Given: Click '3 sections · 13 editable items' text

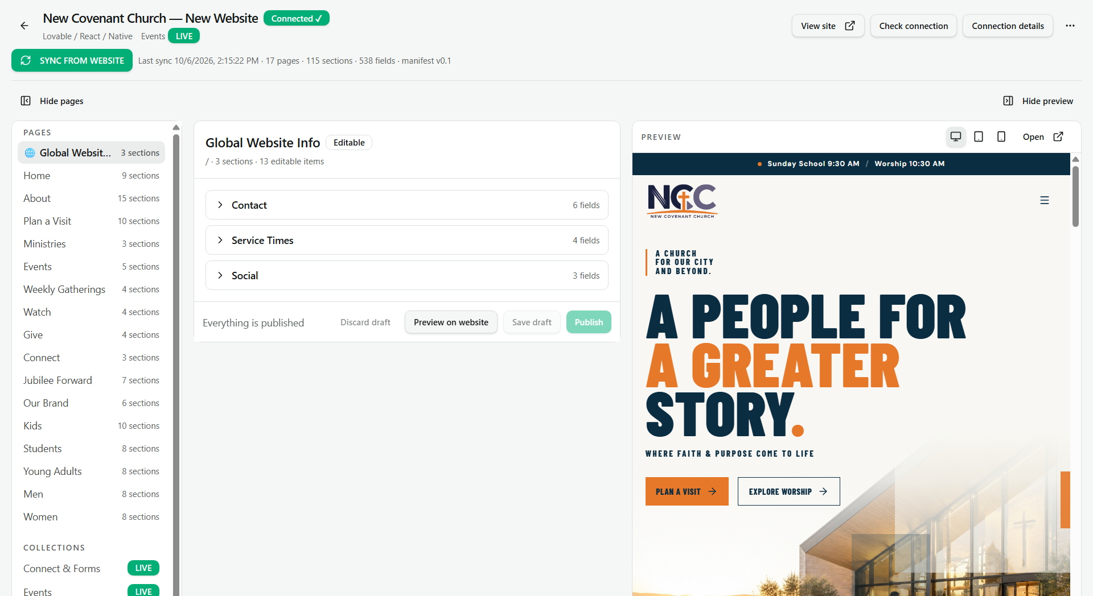Looking at the screenshot, I should (x=269, y=162).
